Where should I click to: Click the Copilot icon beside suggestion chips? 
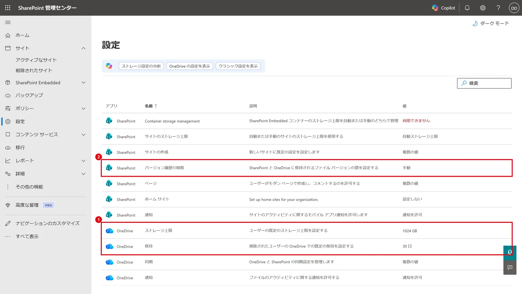(x=109, y=66)
